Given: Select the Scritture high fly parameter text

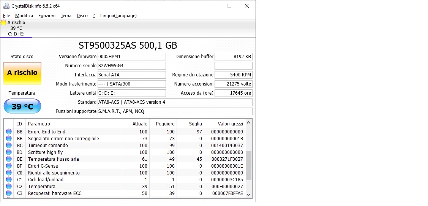Looking at the screenshot, I should click(x=45, y=152).
